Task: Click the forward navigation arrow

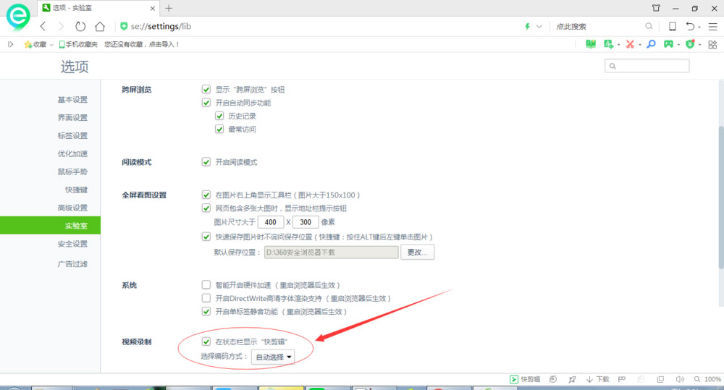Action: click(x=61, y=26)
